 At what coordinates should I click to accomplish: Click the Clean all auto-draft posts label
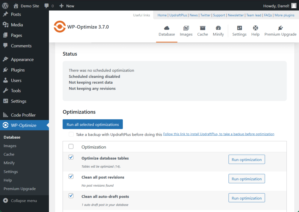point(105,196)
